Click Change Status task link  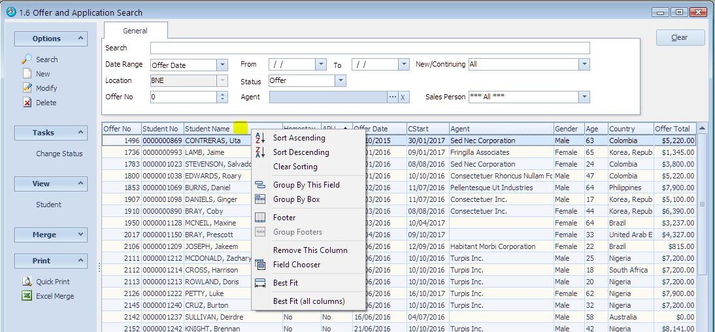point(59,154)
